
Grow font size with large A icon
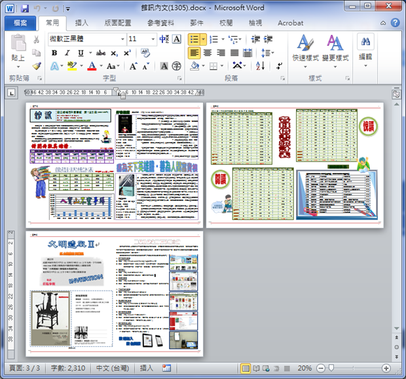point(133,66)
